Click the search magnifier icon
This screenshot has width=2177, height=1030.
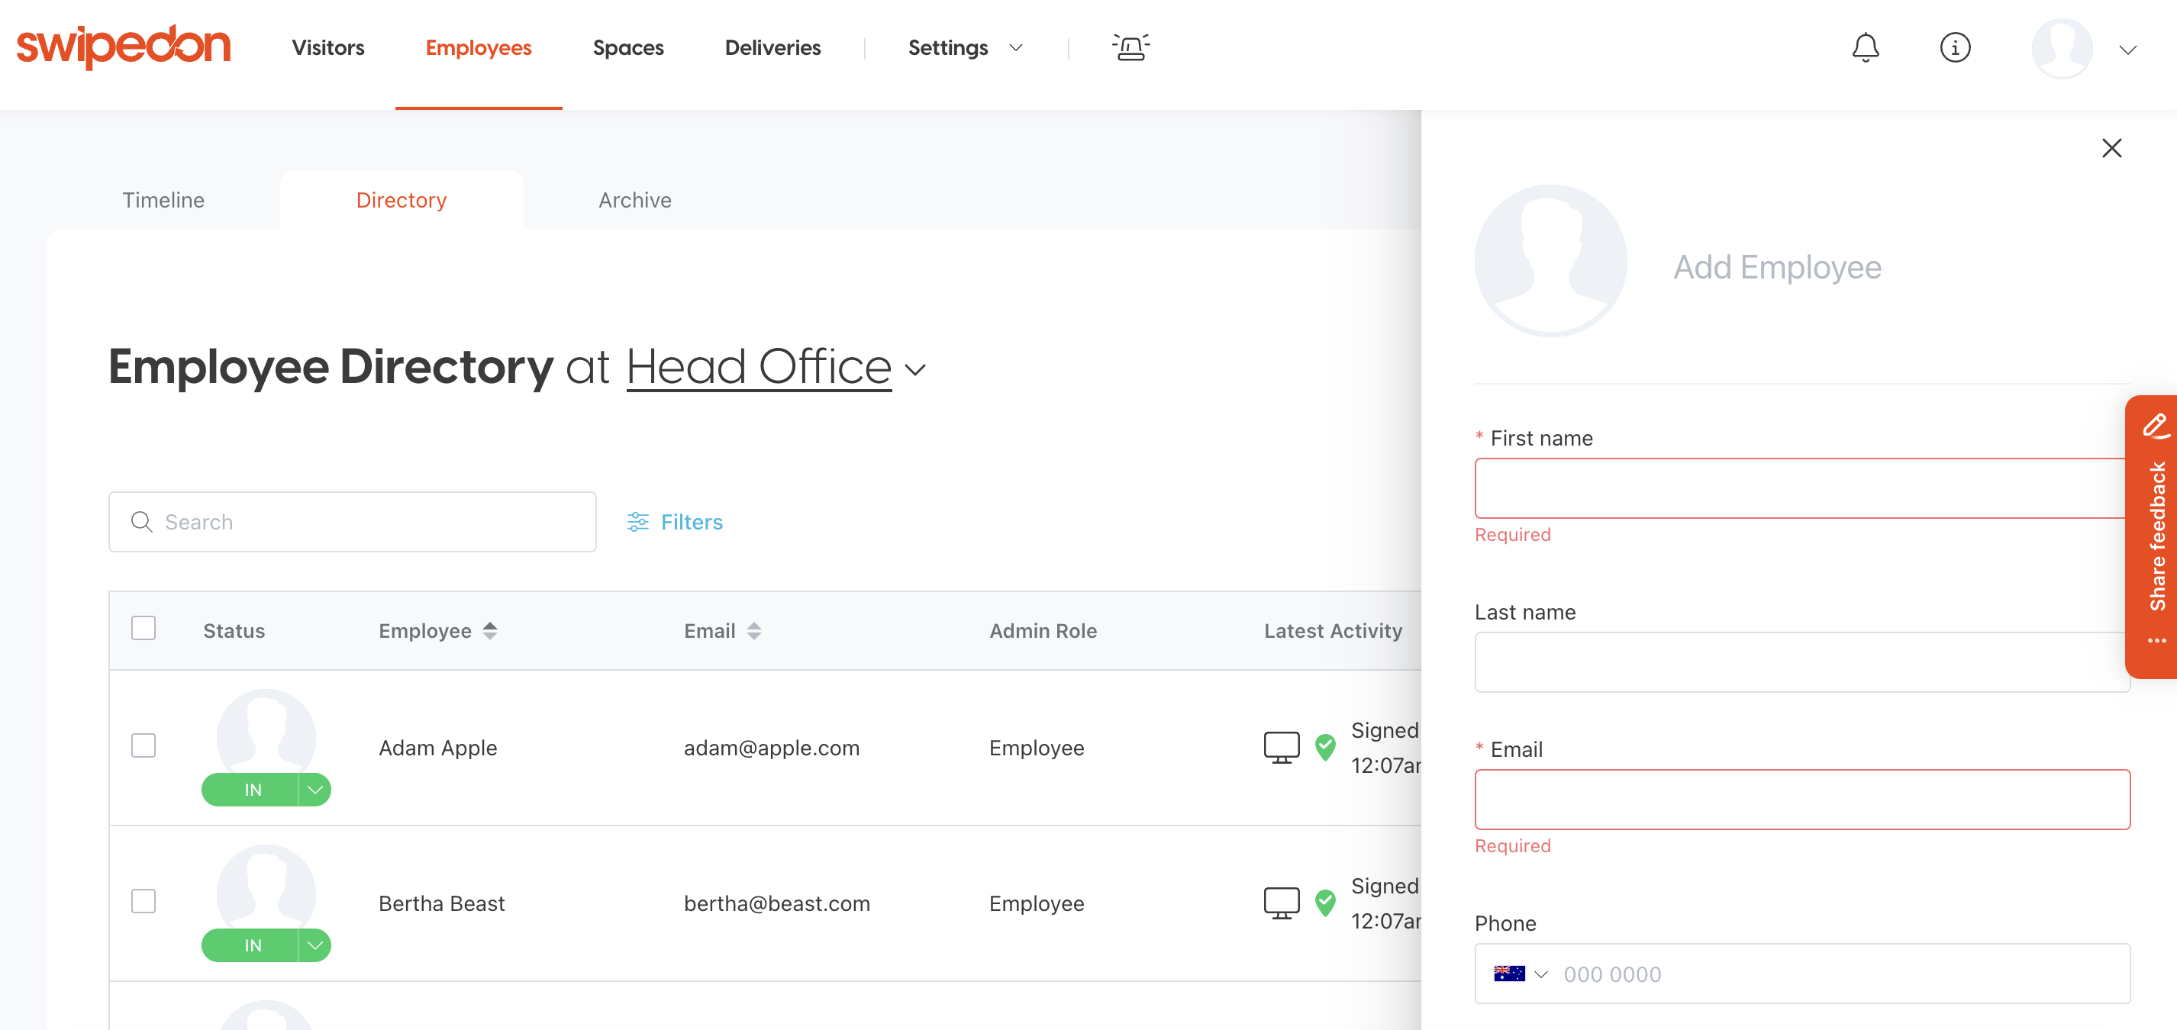pos(142,521)
